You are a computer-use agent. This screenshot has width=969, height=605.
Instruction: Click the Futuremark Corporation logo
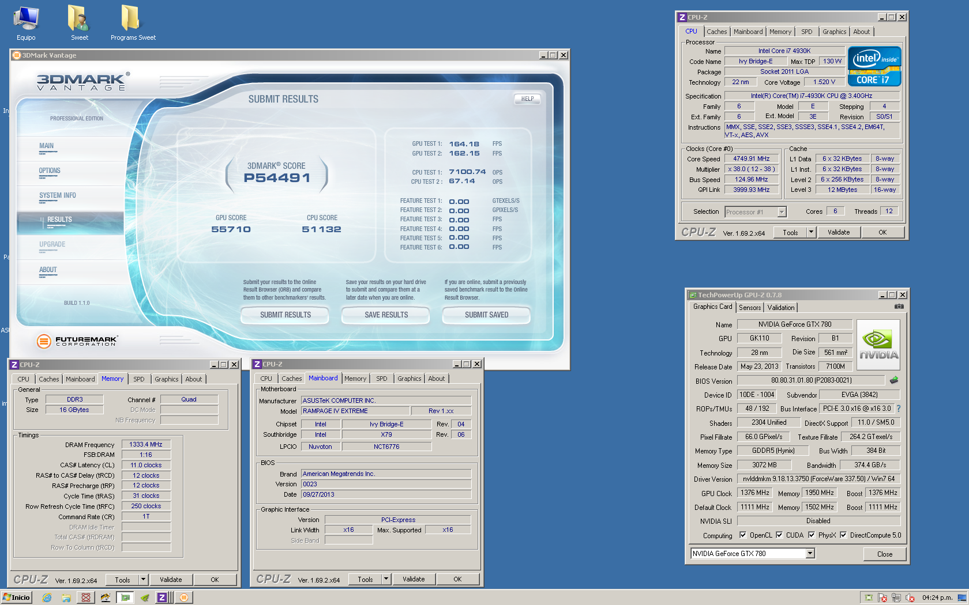[77, 341]
